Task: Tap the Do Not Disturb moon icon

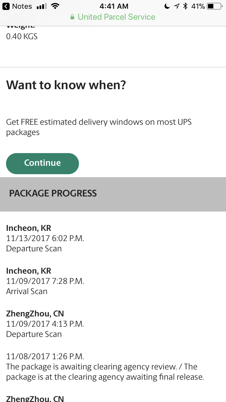Action: [167, 6]
